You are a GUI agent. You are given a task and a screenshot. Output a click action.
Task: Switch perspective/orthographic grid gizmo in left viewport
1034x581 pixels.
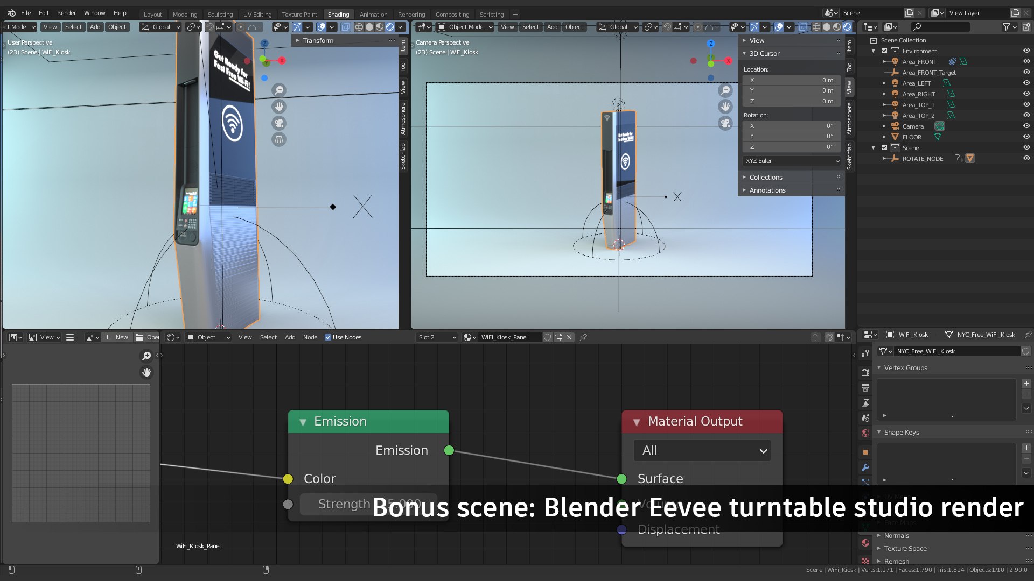(279, 140)
